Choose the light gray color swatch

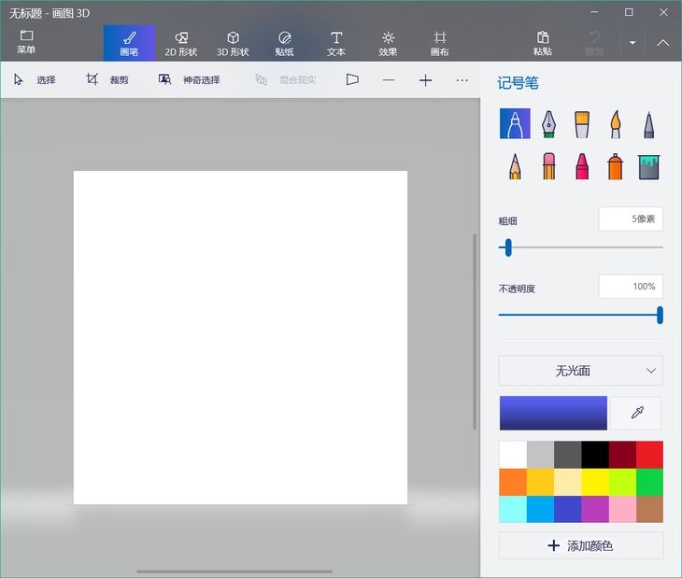[x=540, y=455]
